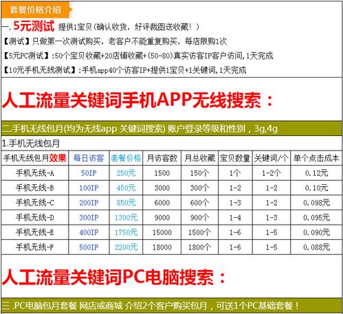Click the 每日访客 column header

[x=89, y=158]
